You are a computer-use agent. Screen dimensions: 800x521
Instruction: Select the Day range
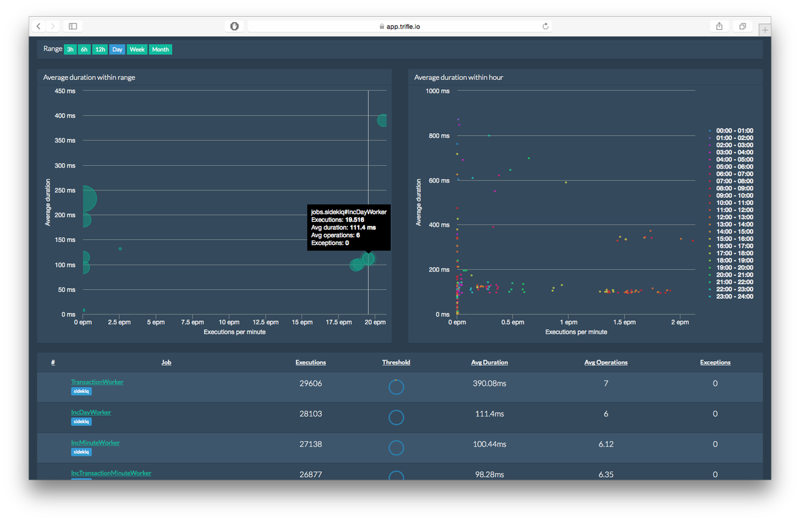click(x=117, y=49)
